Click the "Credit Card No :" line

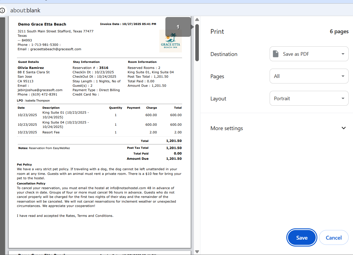[86, 94]
